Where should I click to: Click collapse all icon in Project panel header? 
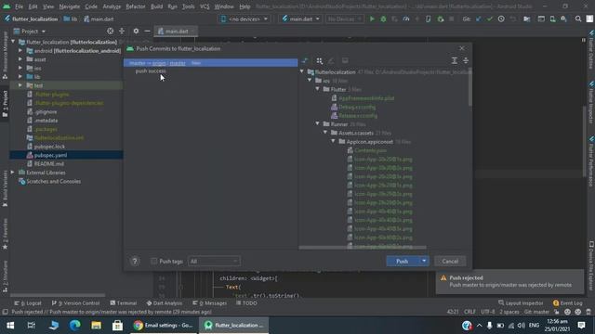pos(122,31)
